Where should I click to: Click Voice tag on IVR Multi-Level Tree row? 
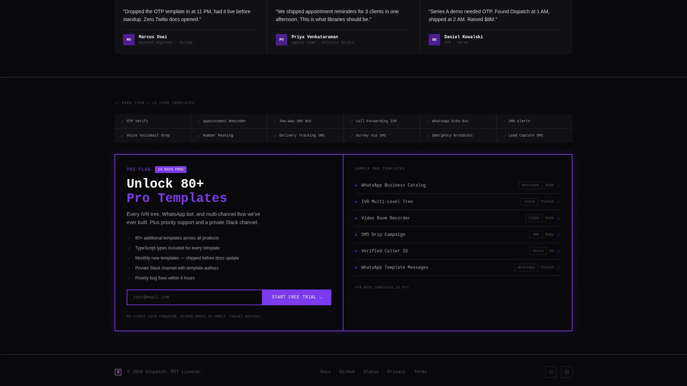[x=530, y=202]
